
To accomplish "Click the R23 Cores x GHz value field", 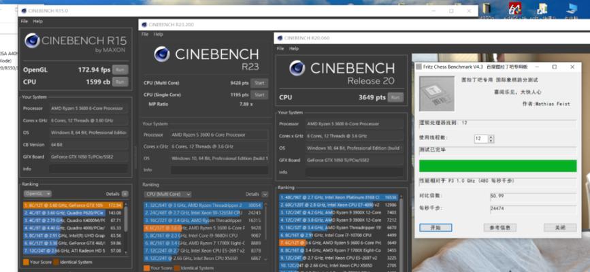I will 219,146.
